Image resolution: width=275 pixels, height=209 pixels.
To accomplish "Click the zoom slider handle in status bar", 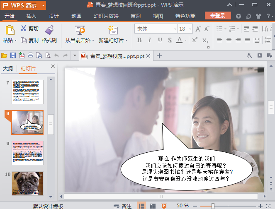I will pyautogui.click(x=213, y=206).
